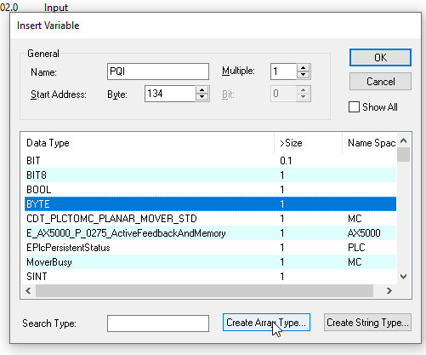The width and height of the screenshot is (426, 355).
Task: Increase the Start Address Byte value
Action: [x=202, y=90]
